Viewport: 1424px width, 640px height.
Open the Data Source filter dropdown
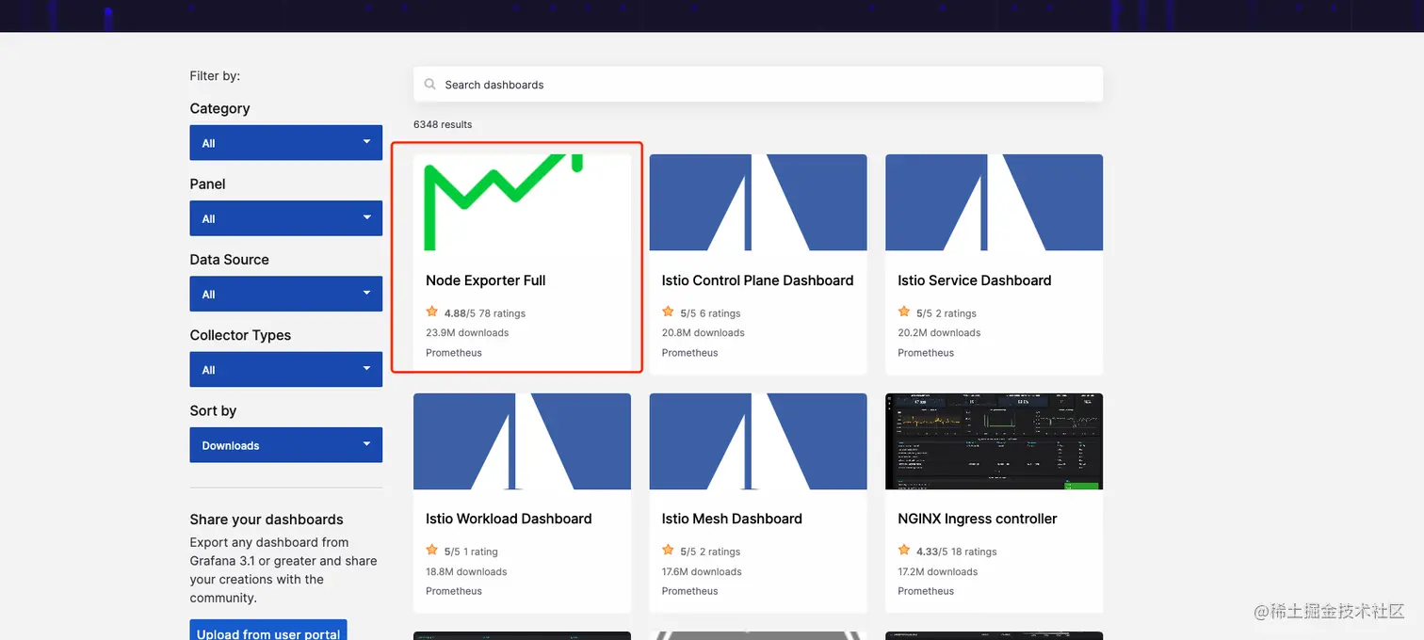[x=286, y=294]
